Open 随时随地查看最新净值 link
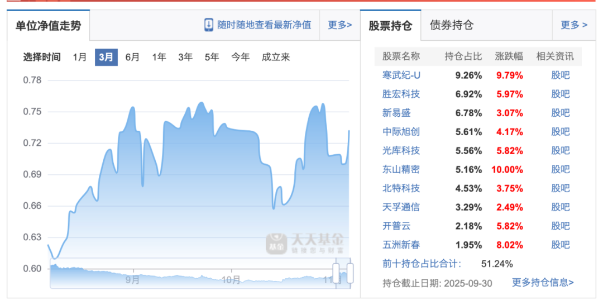This screenshot has width=603, height=300. coord(264,25)
